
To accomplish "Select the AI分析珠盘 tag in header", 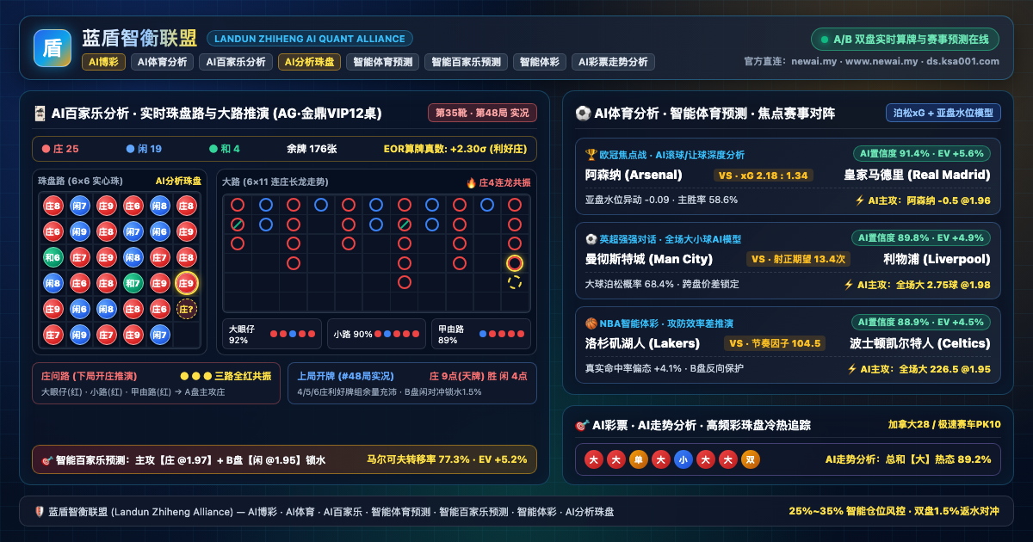I will pyautogui.click(x=309, y=62).
